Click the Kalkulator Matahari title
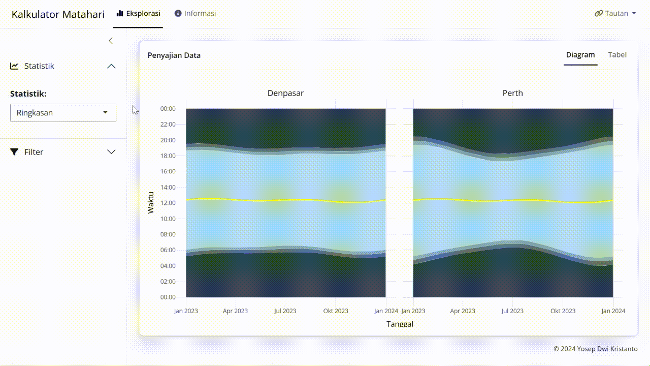The image size is (650, 366). (58, 14)
